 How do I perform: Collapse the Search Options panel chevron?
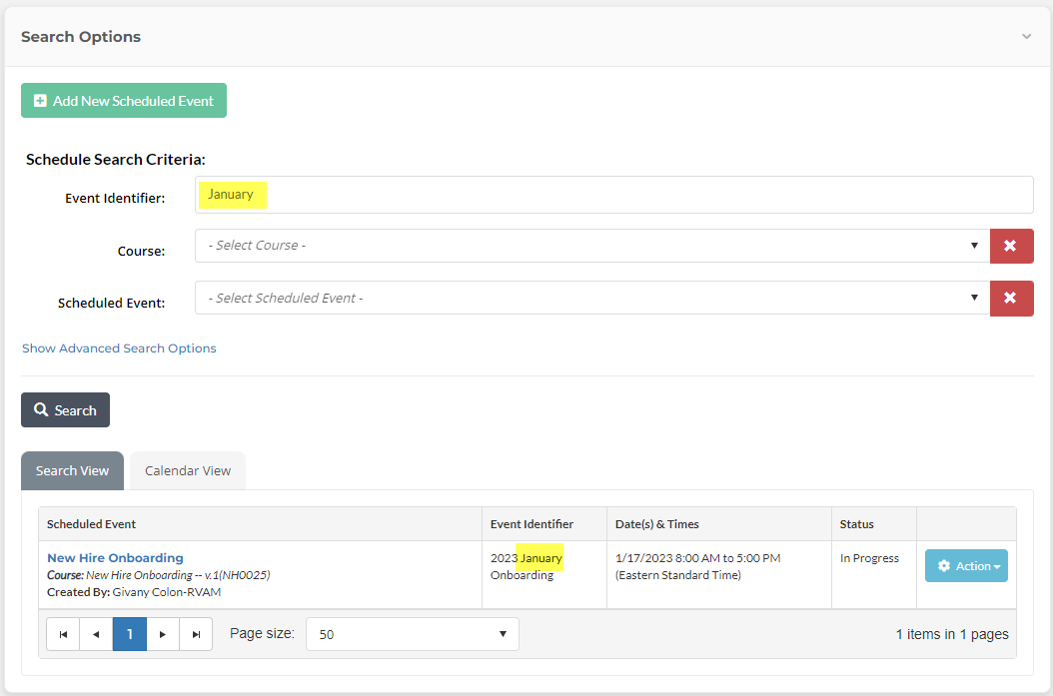[x=1026, y=37]
